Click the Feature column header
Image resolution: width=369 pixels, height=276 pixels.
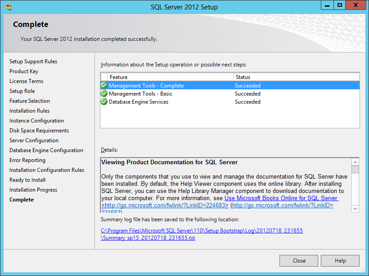171,77
